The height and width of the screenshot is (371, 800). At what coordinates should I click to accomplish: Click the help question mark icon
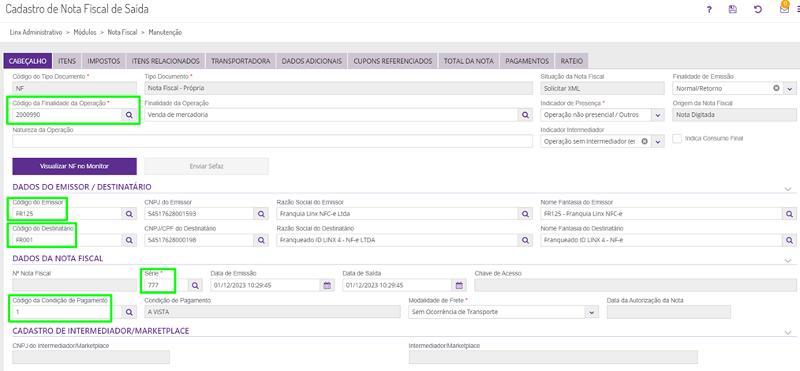pos(709,9)
